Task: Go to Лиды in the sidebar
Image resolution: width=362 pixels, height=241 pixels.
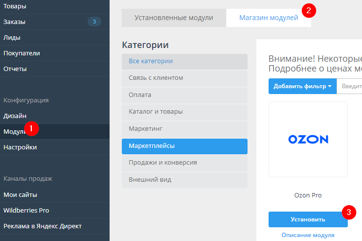Action: tap(54, 38)
